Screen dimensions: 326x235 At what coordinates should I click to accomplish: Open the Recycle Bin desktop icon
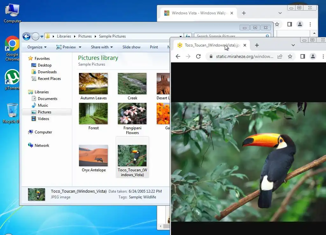coord(12,113)
